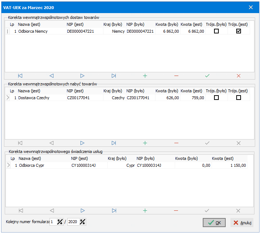Add new row in services correction grid
The width and height of the screenshot is (261, 234).
pos(145,211)
